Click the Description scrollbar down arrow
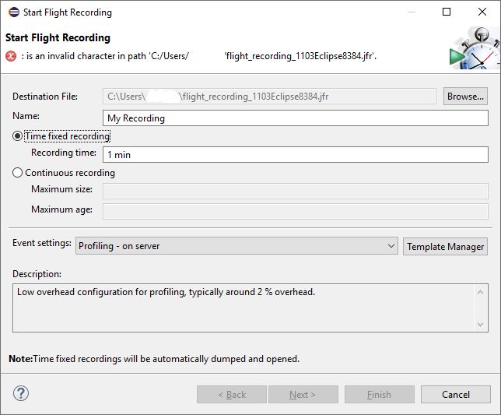This screenshot has width=501, height=415. click(x=482, y=324)
